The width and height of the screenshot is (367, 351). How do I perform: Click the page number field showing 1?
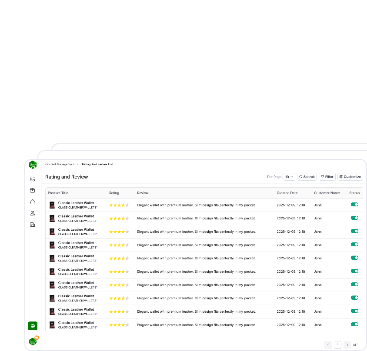(338, 344)
